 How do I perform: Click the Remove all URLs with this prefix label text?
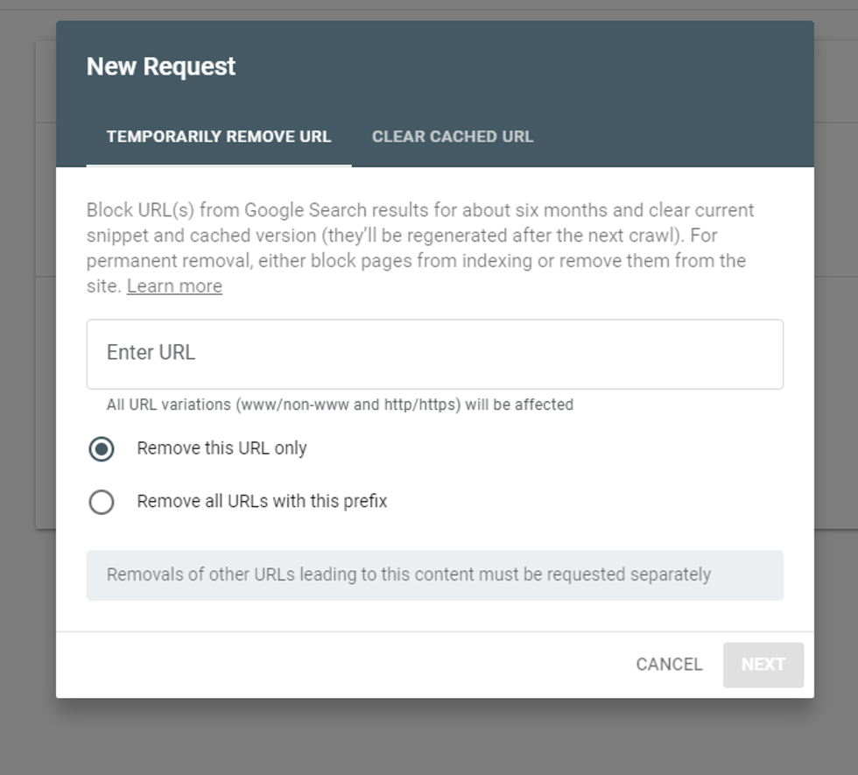(x=262, y=502)
